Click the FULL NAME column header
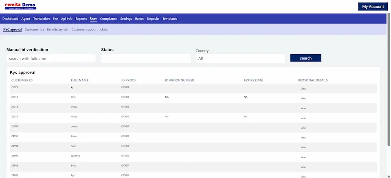This screenshot has width=391, height=178. click(80, 80)
